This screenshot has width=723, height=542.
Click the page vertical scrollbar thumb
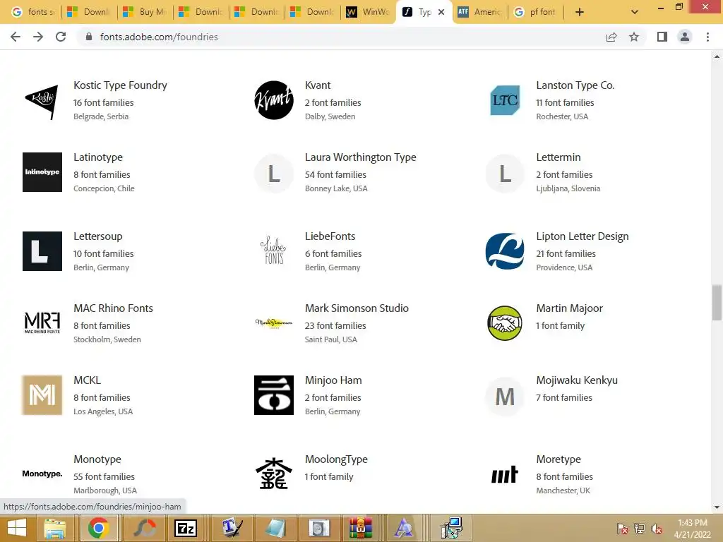pyautogui.click(x=717, y=302)
